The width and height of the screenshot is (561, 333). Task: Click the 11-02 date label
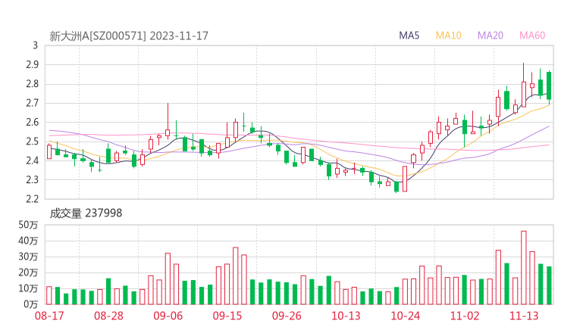click(465, 316)
